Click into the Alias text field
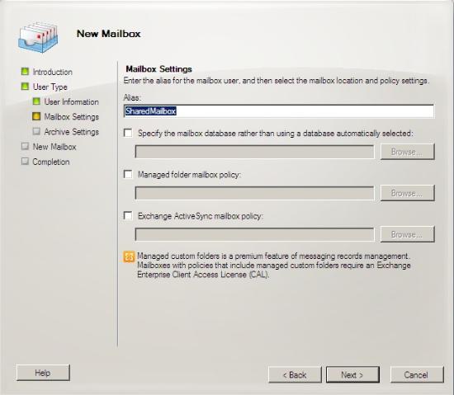Image resolution: width=454 pixels, height=395 pixels. pyautogui.click(x=279, y=111)
